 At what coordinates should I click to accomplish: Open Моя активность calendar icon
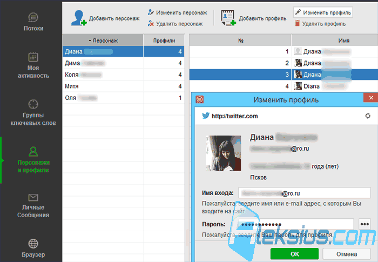click(x=33, y=57)
